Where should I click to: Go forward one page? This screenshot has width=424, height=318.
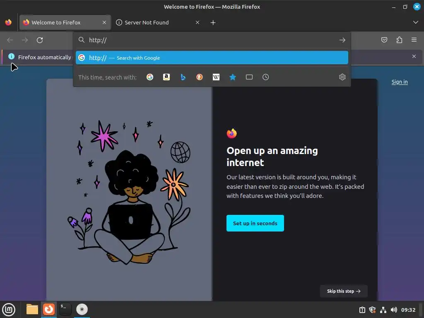[25, 40]
